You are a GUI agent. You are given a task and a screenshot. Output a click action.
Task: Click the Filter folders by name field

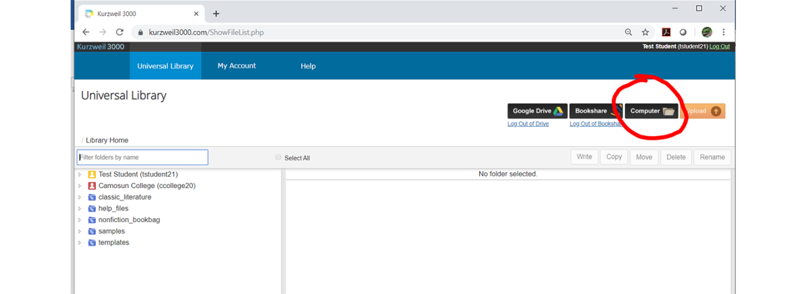(142, 157)
